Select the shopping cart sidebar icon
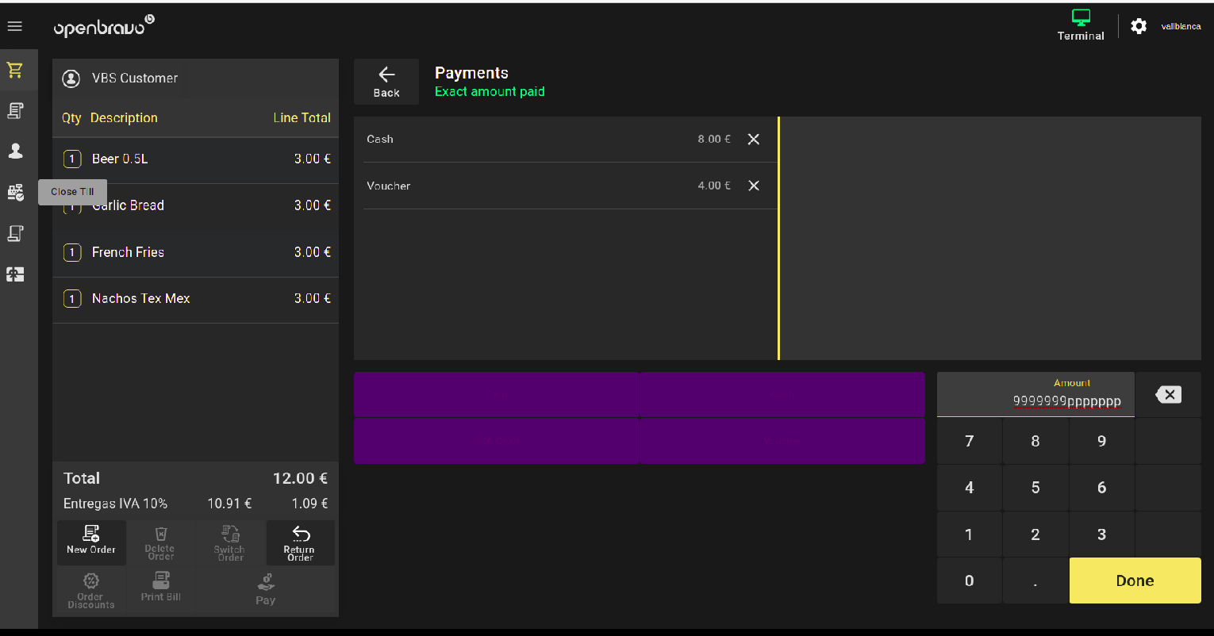1214x636 pixels. click(15, 70)
